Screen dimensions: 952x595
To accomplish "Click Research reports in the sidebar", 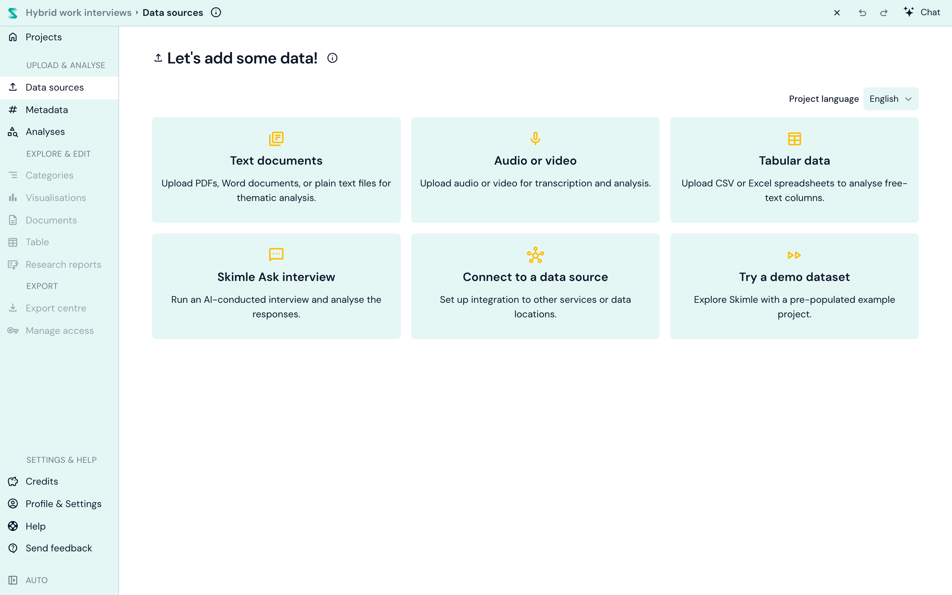I will pos(59,264).
